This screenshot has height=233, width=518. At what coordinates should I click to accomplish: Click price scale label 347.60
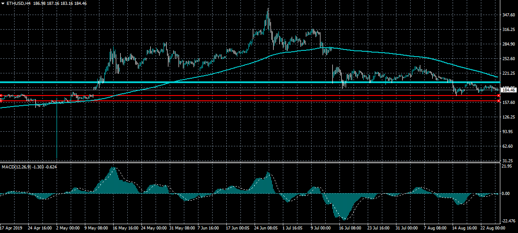pyautogui.click(x=508, y=15)
